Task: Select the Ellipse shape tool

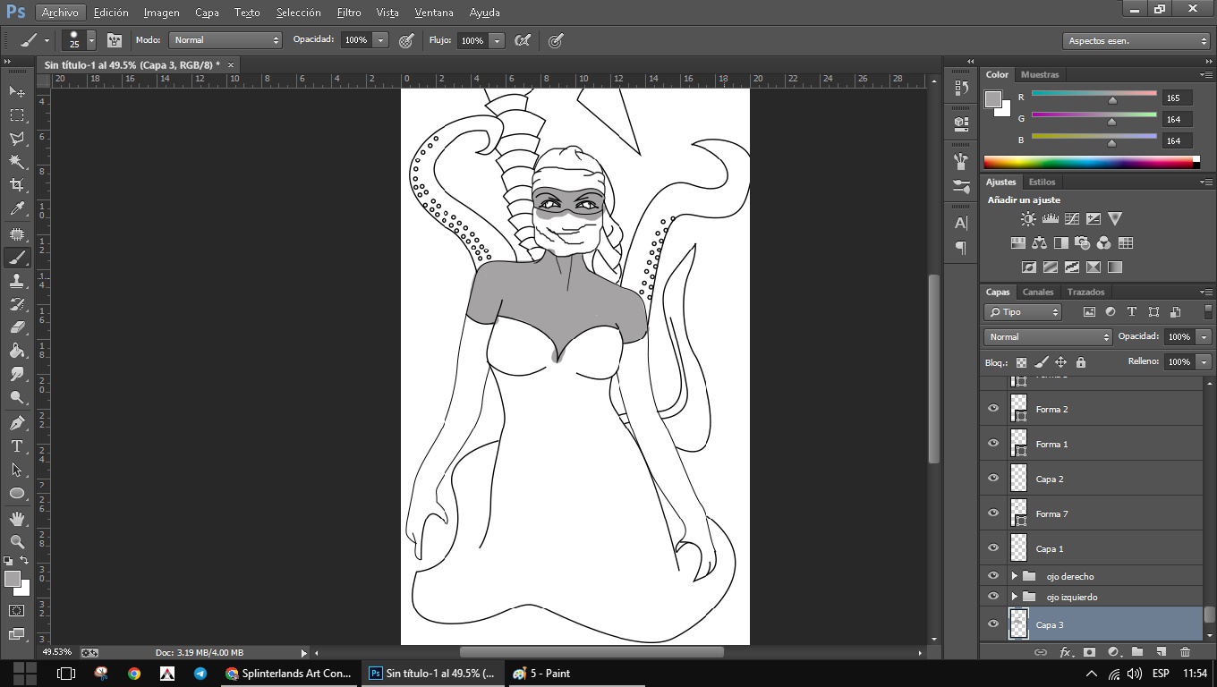Action: (x=17, y=493)
